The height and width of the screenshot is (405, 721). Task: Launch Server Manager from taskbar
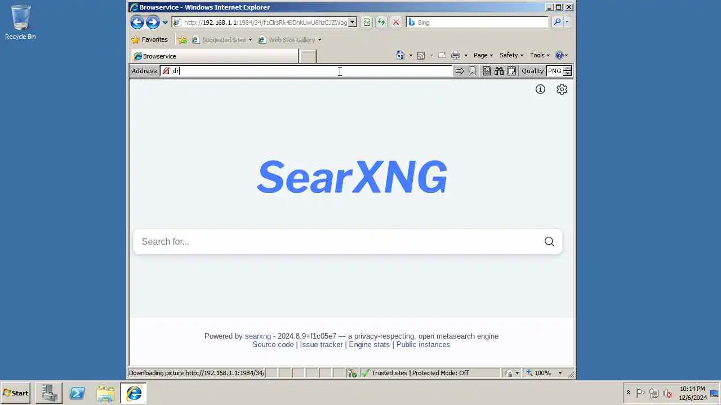[48, 393]
